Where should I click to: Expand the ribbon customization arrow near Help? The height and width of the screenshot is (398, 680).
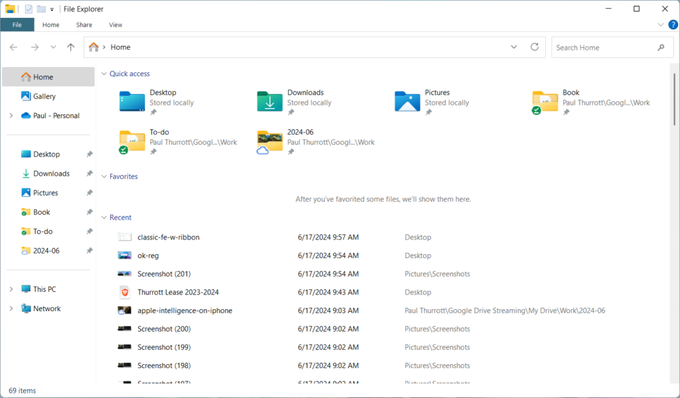pos(660,25)
